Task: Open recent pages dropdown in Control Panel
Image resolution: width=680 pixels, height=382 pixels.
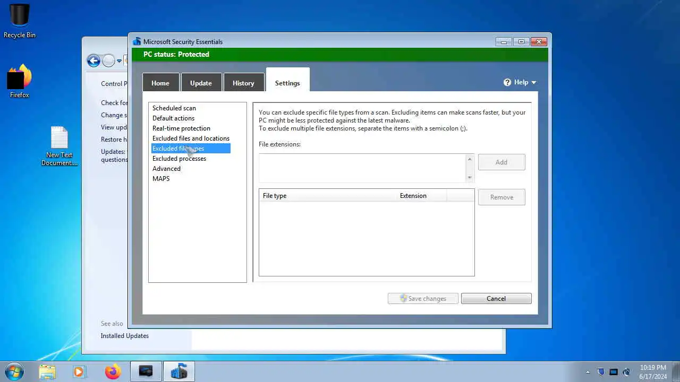Action: (x=119, y=61)
